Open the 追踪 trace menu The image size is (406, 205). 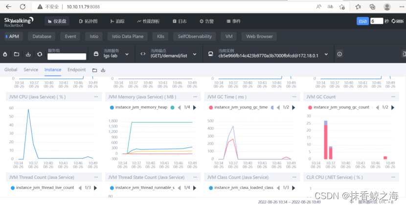point(117,21)
